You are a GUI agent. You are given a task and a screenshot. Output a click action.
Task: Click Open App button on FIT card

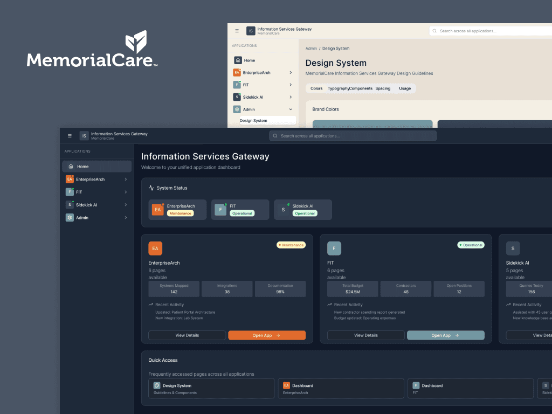(446, 335)
